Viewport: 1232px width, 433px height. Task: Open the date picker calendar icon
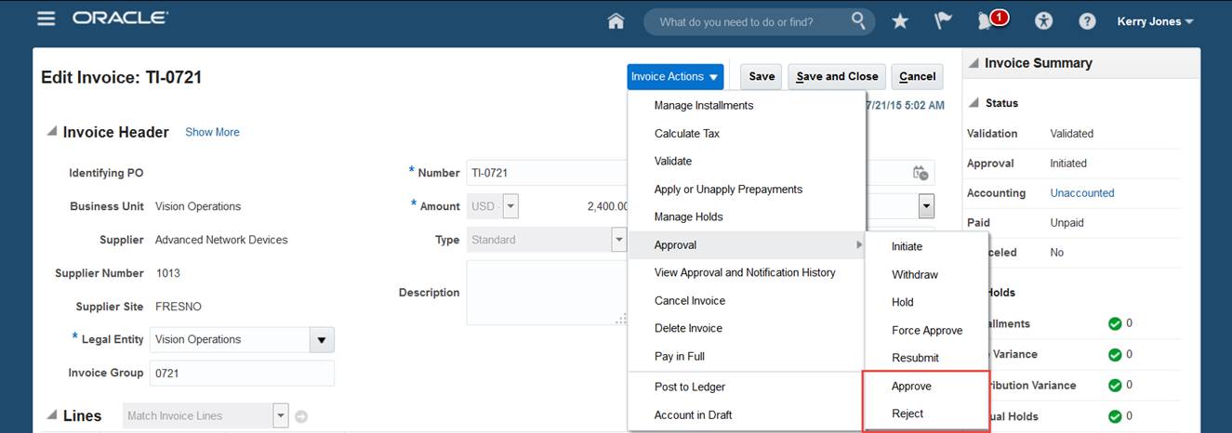click(x=921, y=173)
